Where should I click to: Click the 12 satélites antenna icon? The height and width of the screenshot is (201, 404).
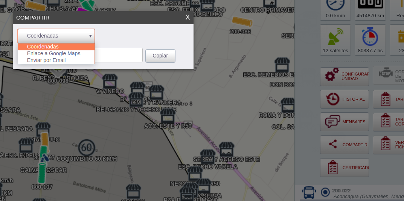(x=335, y=37)
